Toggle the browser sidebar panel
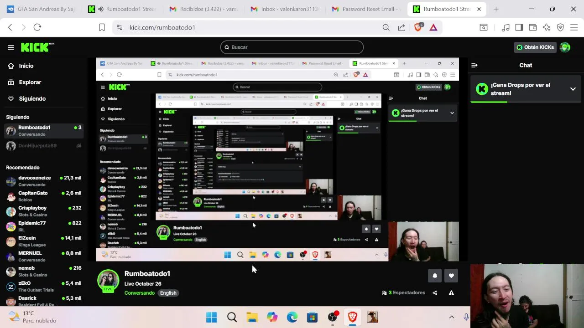Viewport: 584px width, 328px height. click(519, 28)
